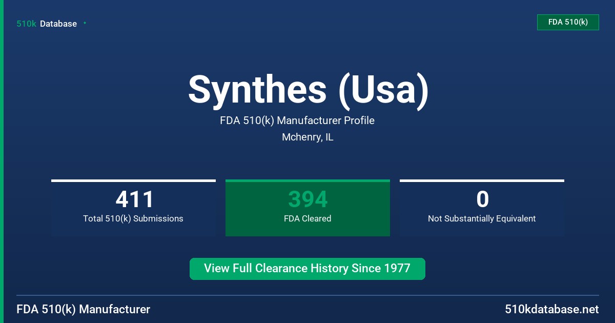Screen dimensions: 615x323
Task: Click the FDA 510(k) badge
Action: [x=568, y=22]
